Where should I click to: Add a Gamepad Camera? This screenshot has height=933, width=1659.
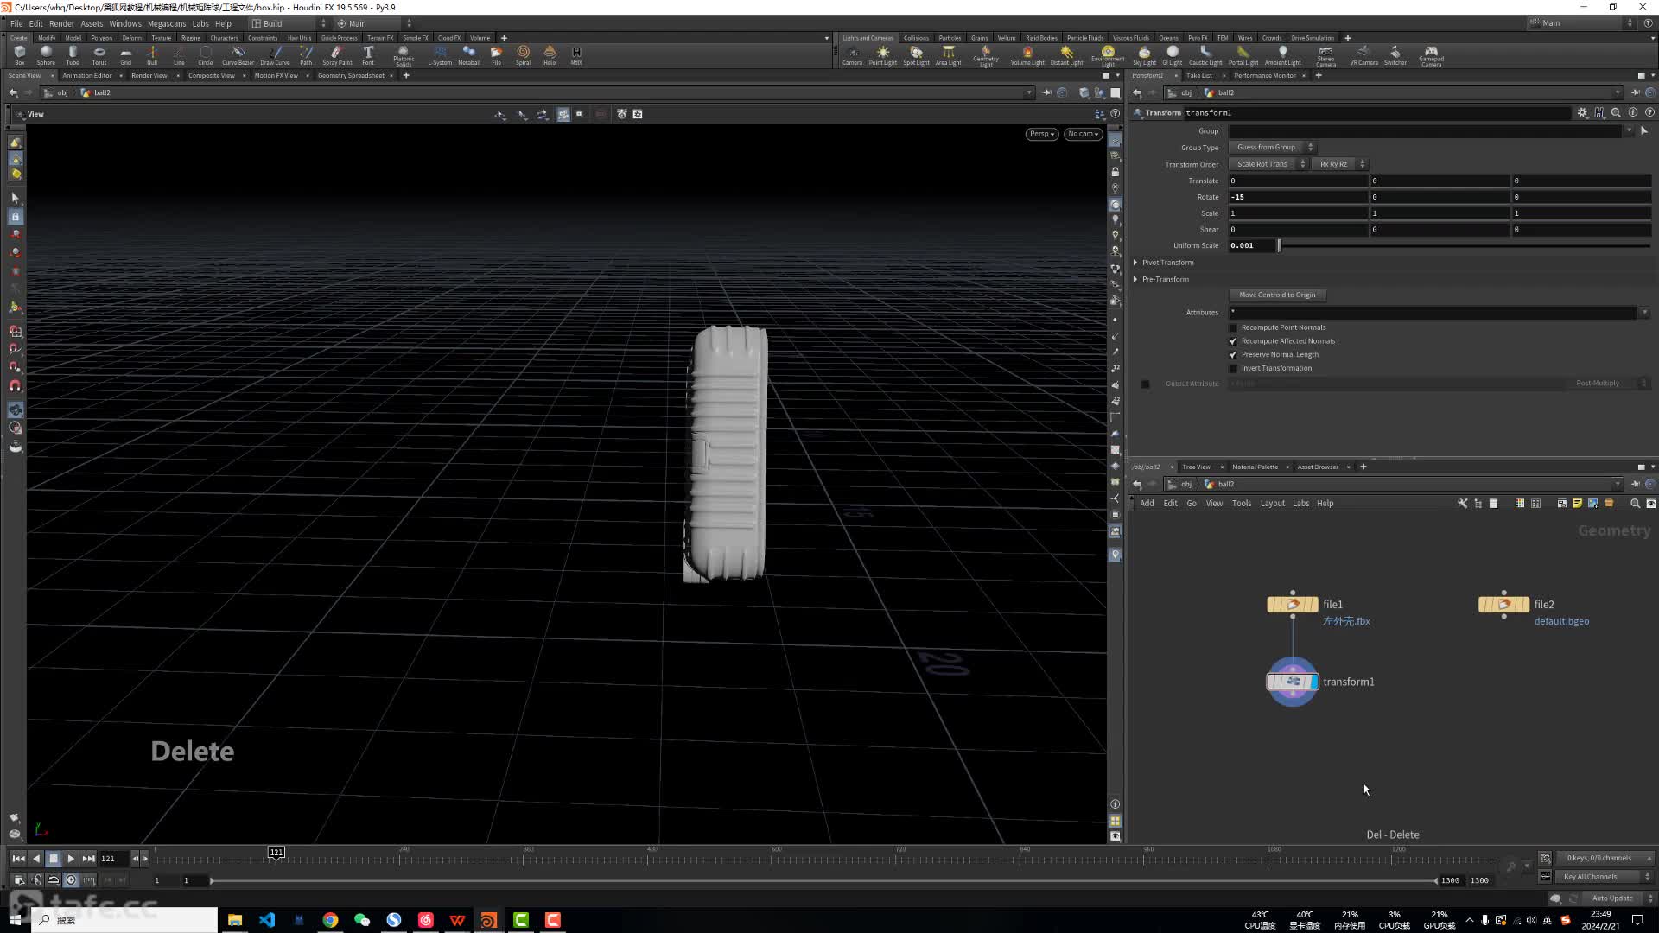1431,56
